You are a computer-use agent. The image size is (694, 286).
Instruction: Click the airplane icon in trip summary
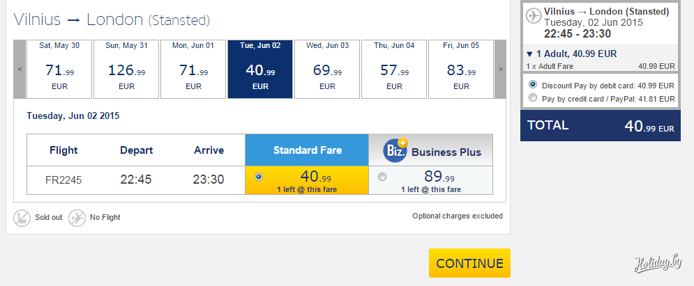click(534, 16)
